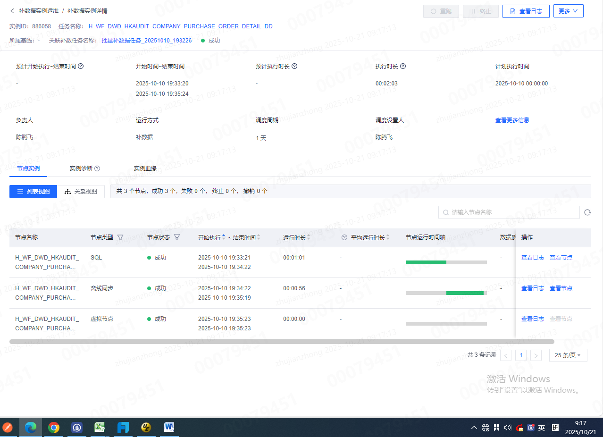
Task: Select the 节点实例 tab
Action: pos(28,168)
